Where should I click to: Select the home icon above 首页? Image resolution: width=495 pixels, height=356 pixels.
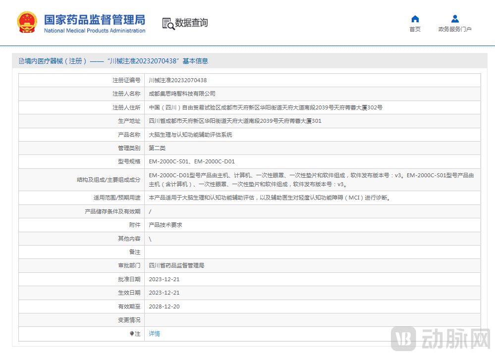tap(415, 18)
